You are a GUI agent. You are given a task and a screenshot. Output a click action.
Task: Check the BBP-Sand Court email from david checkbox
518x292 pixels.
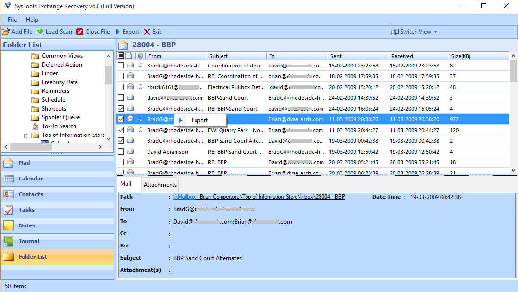(x=121, y=98)
